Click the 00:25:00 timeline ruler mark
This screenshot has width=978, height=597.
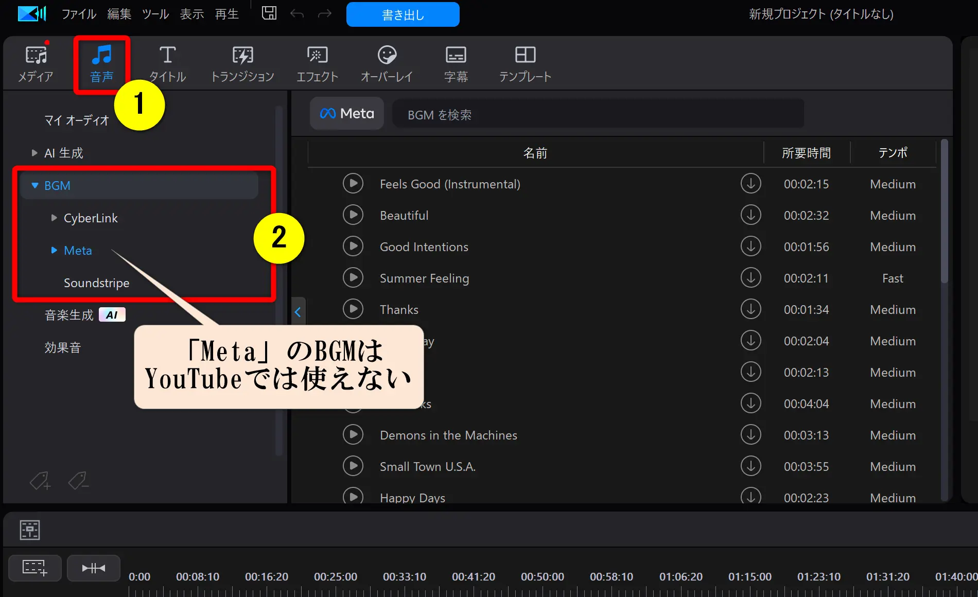pyautogui.click(x=336, y=576)
